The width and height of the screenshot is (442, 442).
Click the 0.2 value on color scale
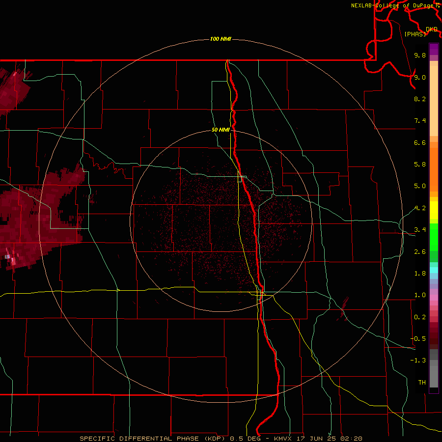tap(420, 317)
